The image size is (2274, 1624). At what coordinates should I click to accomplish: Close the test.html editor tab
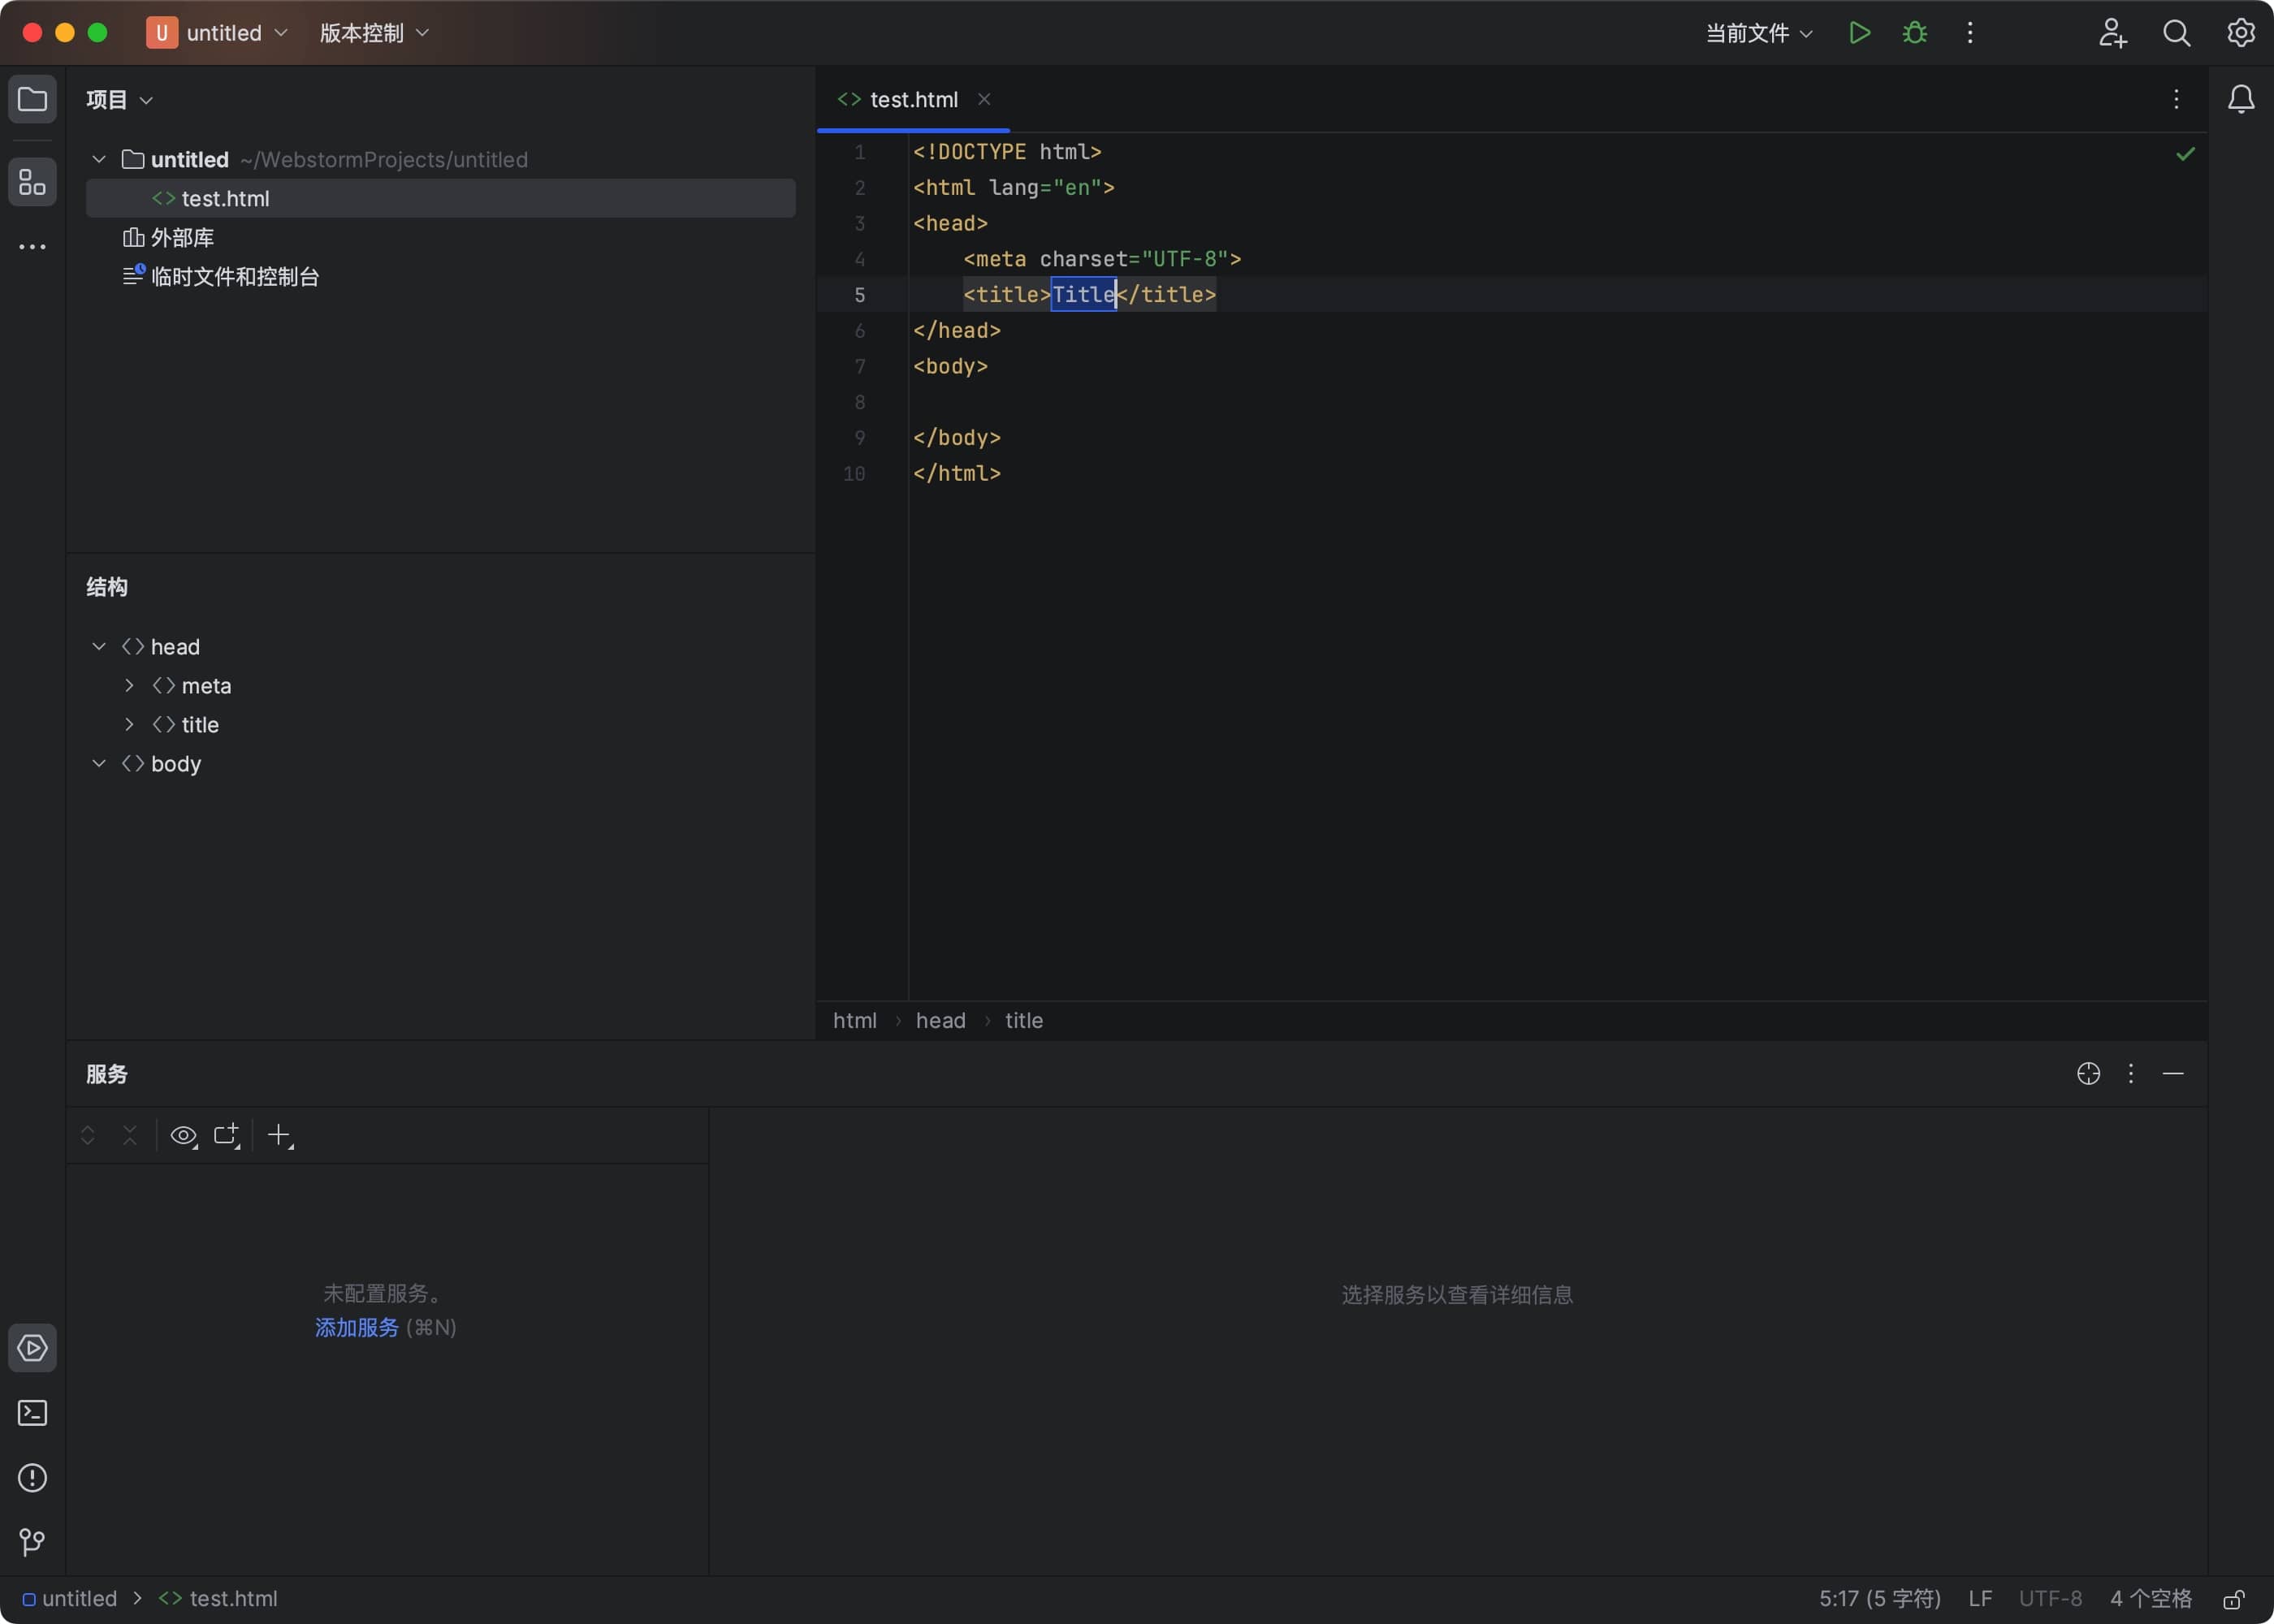pos(984,99)
